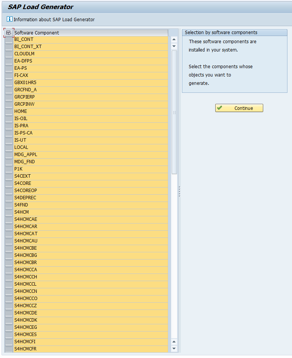Viewport: 292px width, 358px height.
Task: Click the S4HCMCCO component text
Action: point(26,299)
